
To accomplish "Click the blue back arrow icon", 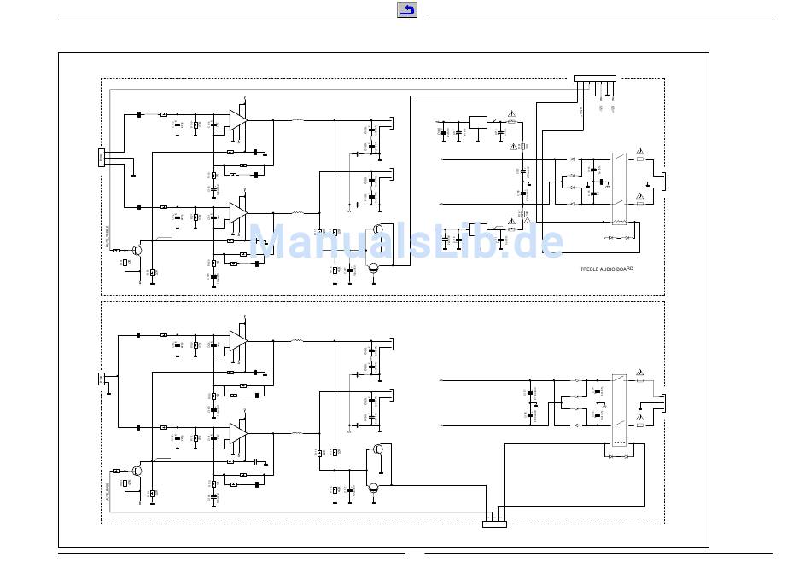I will (x=407, y=10).
